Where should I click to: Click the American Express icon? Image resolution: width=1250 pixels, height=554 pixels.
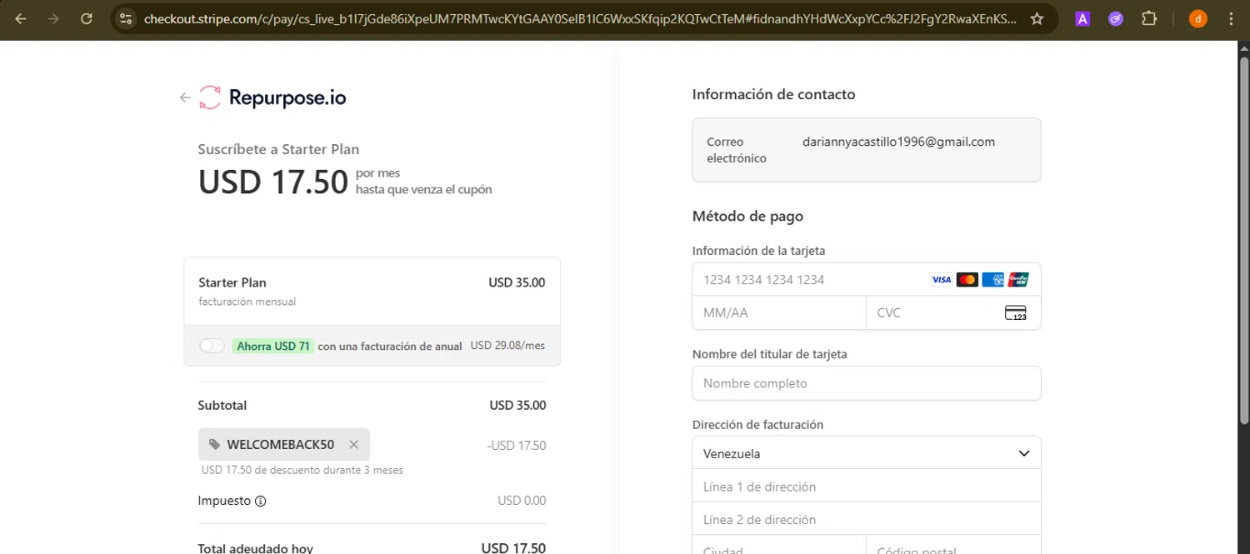point(992,280)
